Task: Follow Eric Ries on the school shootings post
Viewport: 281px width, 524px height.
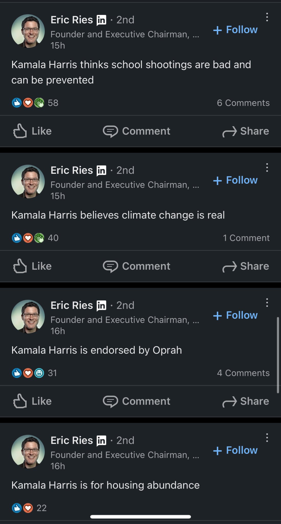Action: tap(235, 30)
